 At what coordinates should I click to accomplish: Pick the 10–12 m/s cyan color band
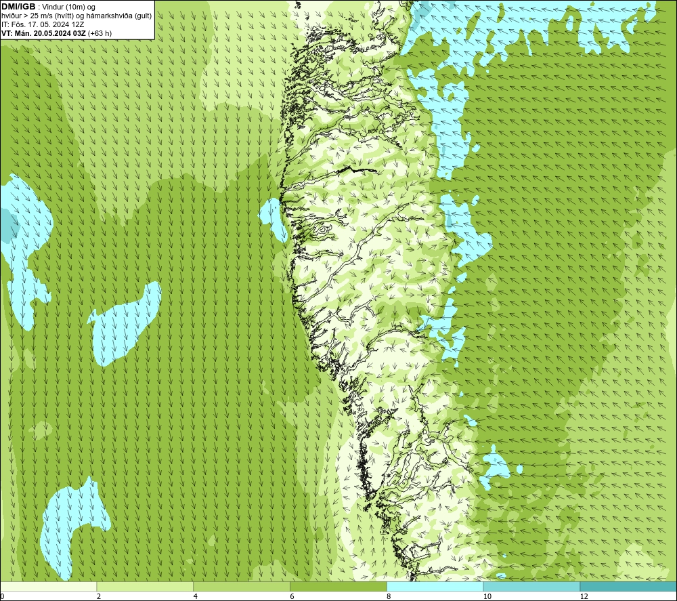tap(532, 586)
